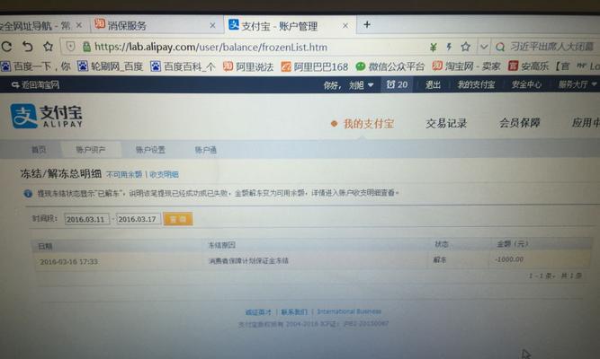Click the undo back-arrow browser icon
The height and width of the screenshot is (359, 600).
pyautogui.click(x=27, y=47)
